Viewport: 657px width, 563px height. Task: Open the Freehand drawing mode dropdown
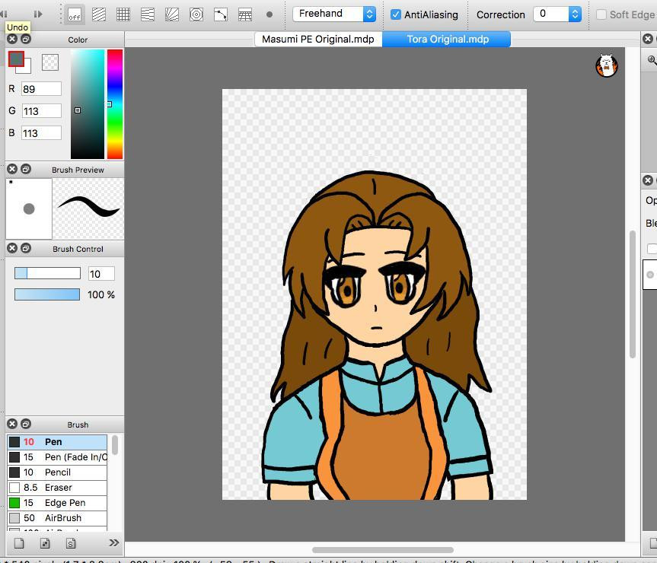tap(334, 14)
